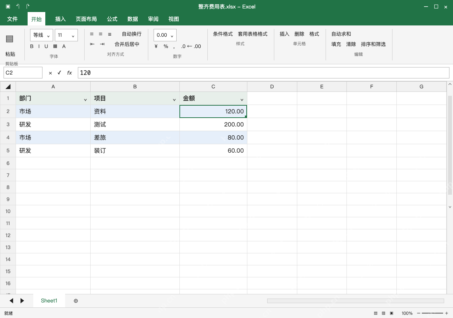Click the 自动求和 button
Image resolution: width=453 pixels, height=318 pixels.
click(x=341, y=34)
